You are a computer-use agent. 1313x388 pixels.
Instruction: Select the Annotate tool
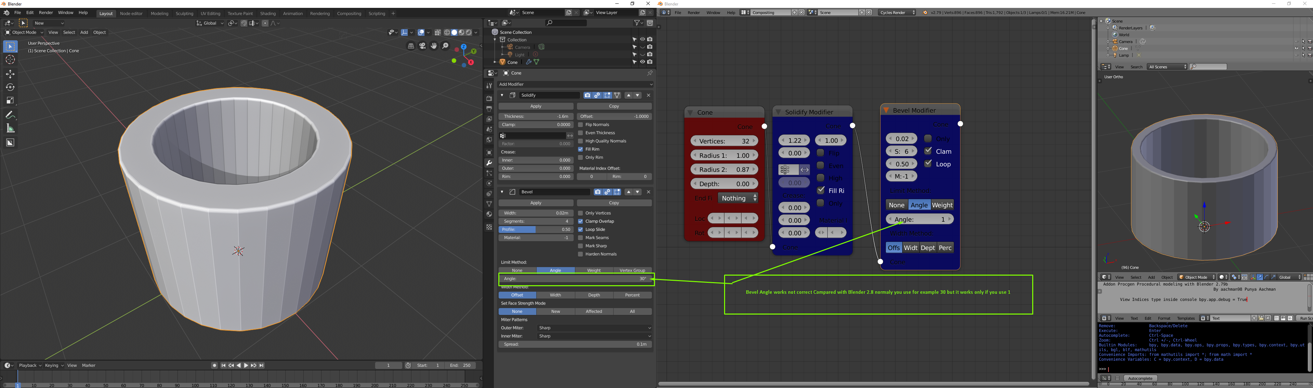click(x=10, y=115)
